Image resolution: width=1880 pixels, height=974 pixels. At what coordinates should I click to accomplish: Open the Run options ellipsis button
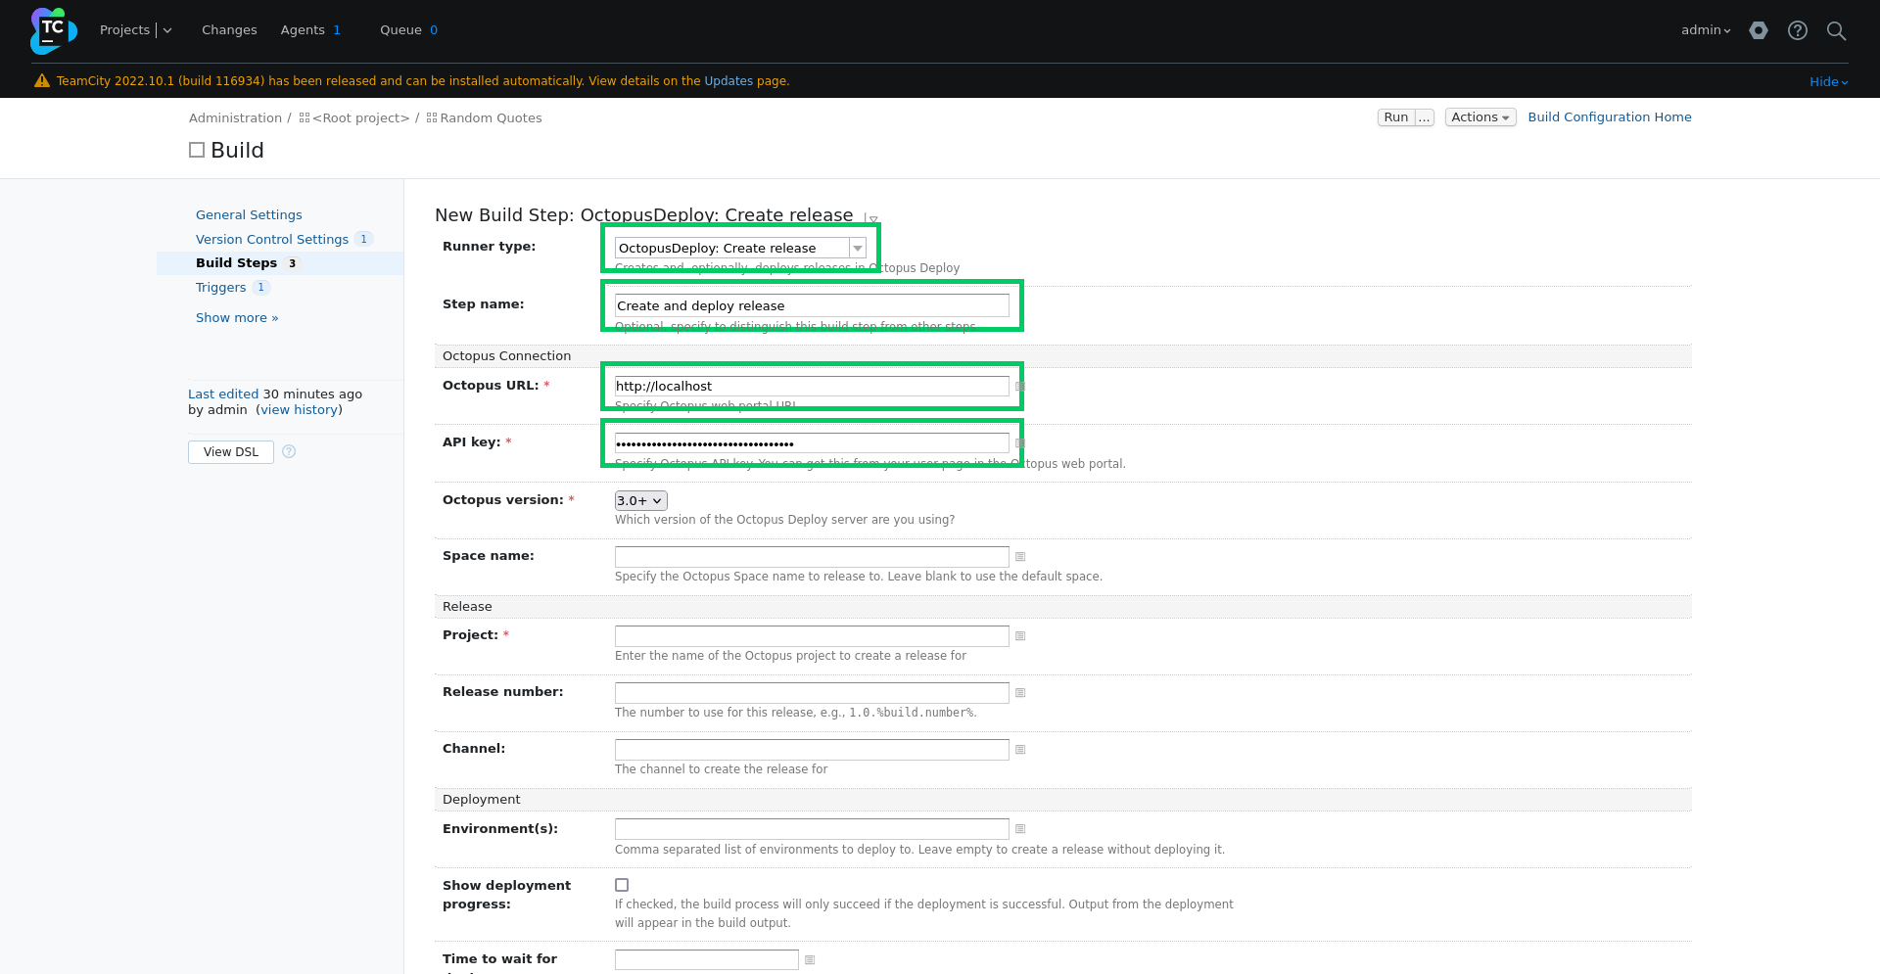[x=1425, y=117]
